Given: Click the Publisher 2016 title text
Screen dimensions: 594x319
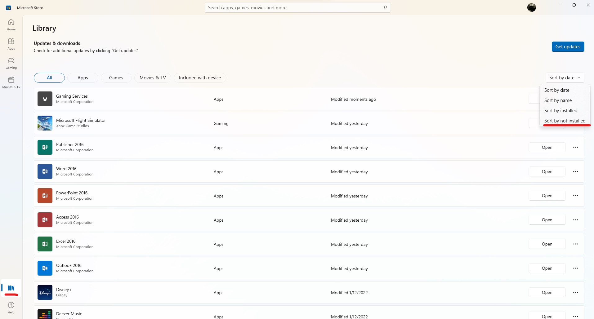Looking at the screenshot, I should (70, 144).
